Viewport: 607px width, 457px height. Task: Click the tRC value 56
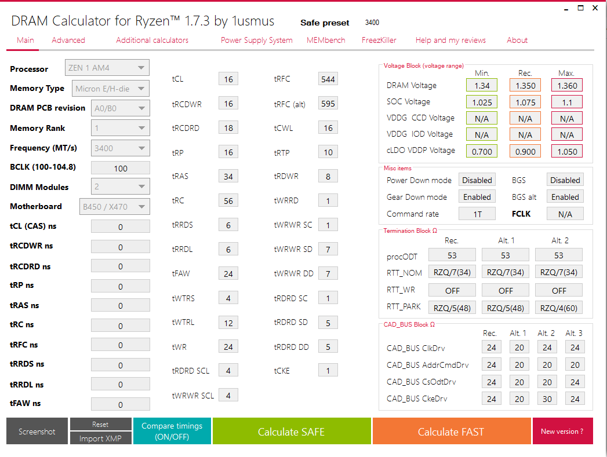[x=228, y=200]
